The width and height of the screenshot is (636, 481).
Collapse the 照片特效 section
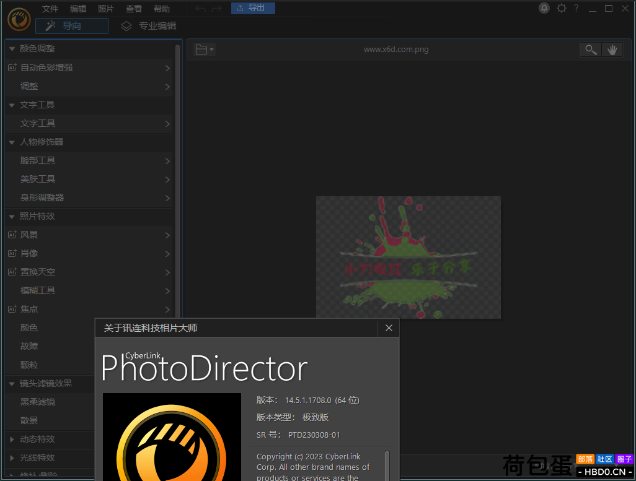[x=12, y=217]
